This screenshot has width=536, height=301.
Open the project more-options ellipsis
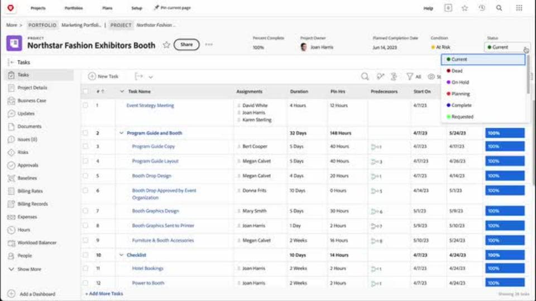click(209, 45)
